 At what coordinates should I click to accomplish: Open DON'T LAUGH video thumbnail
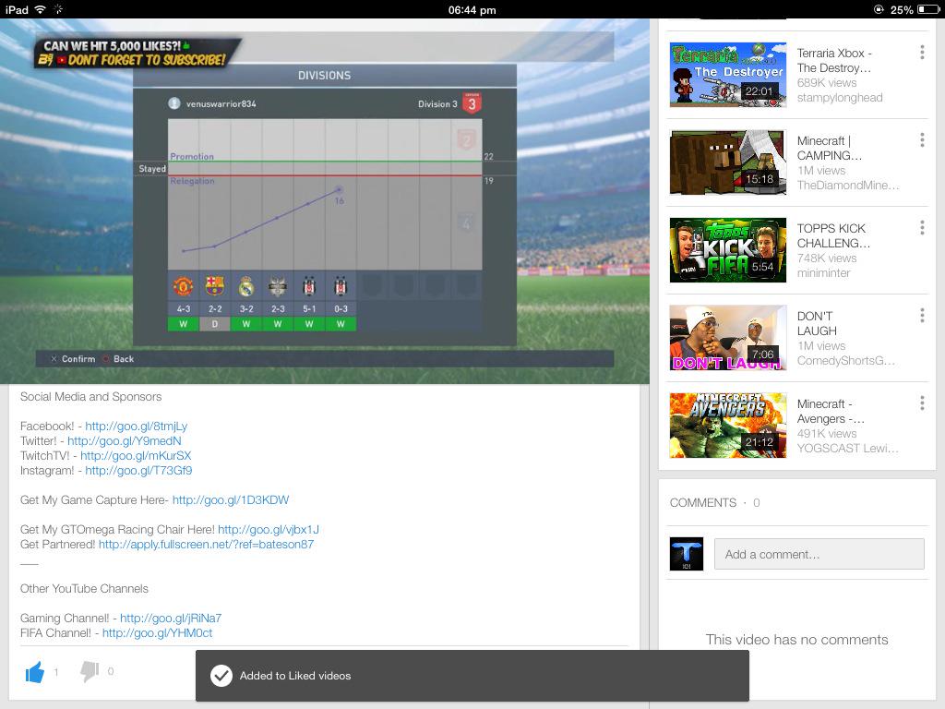728,338
